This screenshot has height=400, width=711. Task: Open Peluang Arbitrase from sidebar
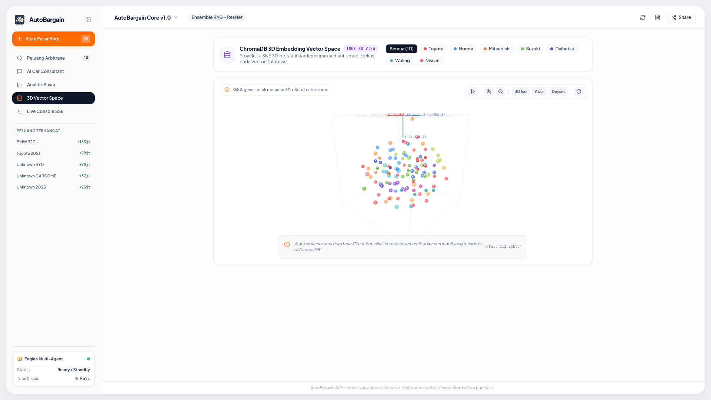53,58
